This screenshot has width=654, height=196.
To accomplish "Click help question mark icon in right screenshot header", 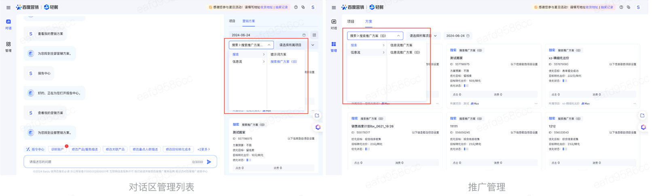I will (x=621, y=7).
